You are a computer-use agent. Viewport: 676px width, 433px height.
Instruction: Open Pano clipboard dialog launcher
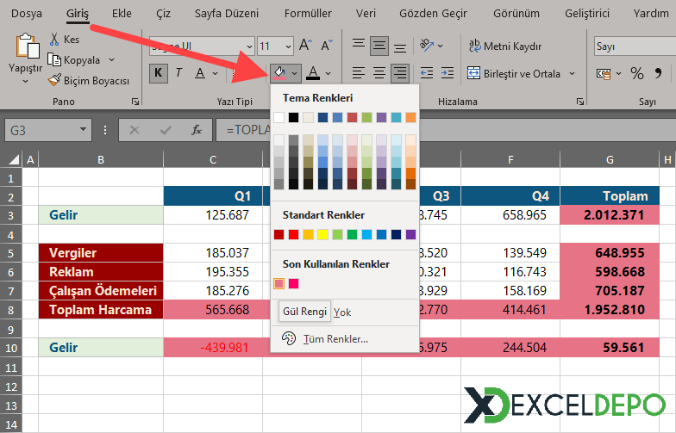[x=135, y=102]
